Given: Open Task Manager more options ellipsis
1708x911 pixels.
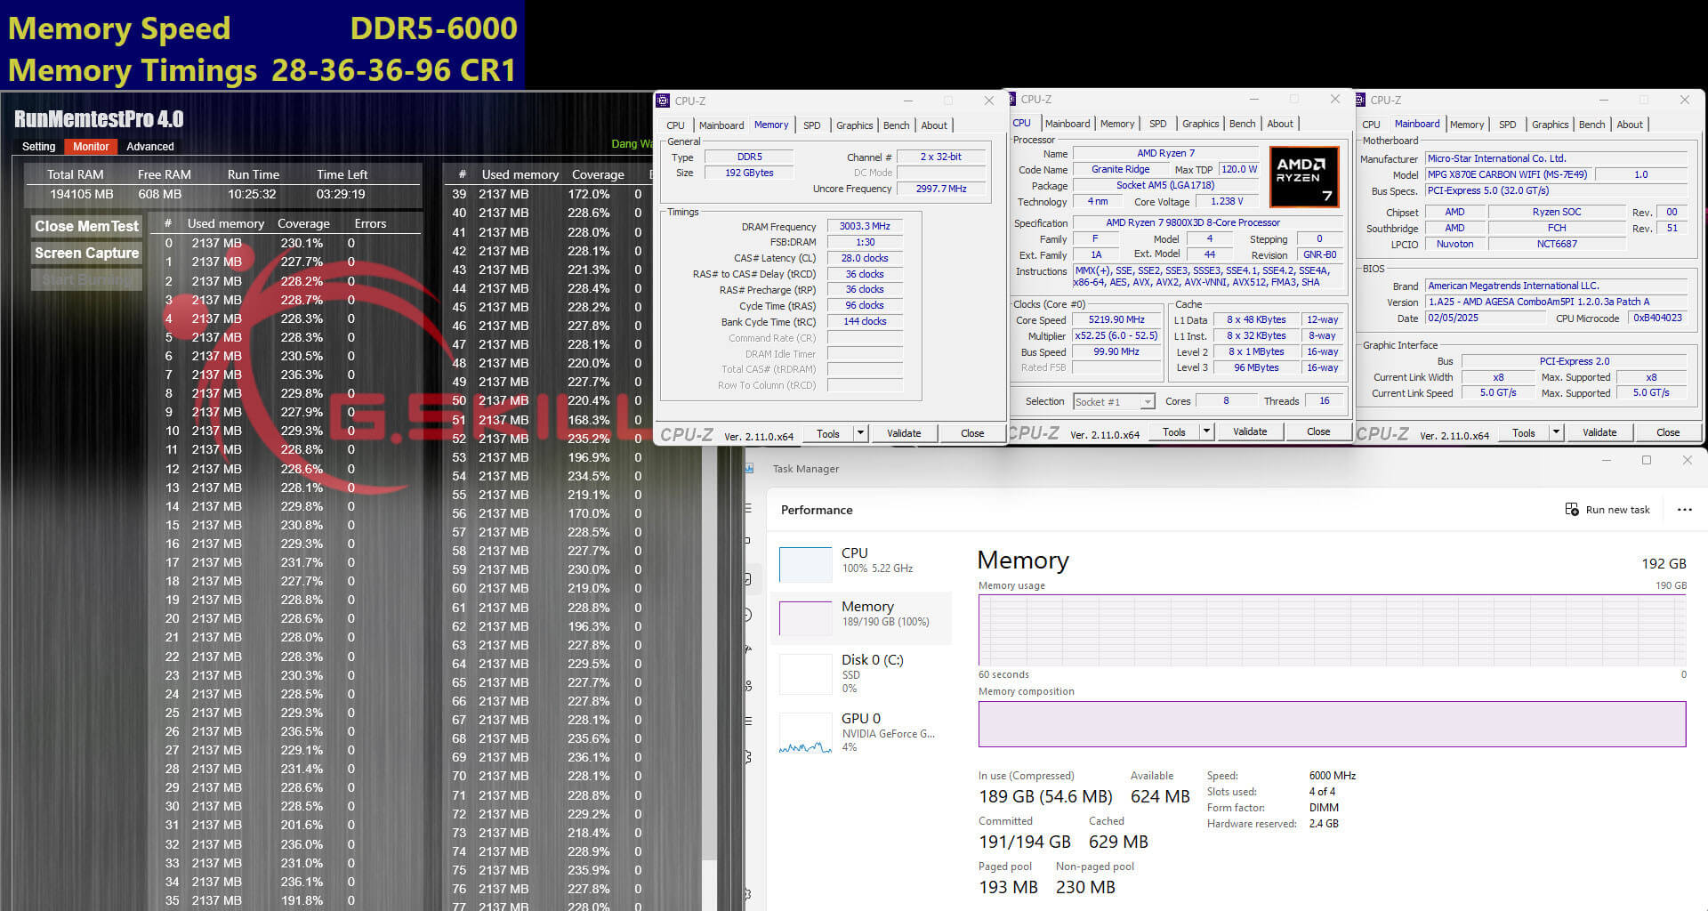Looking at the screenshot, I should pos(1684,510).
